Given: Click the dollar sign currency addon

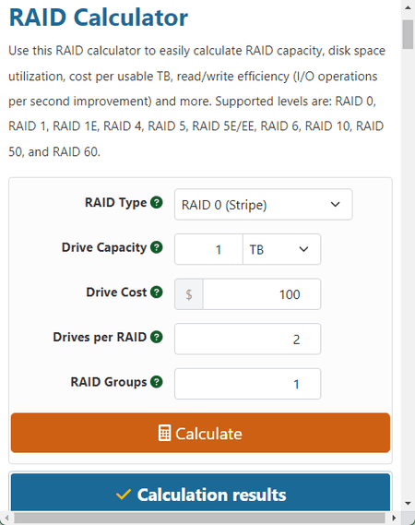Looking at the screenshot, I should pyautogui.click(x=189, y=294).
